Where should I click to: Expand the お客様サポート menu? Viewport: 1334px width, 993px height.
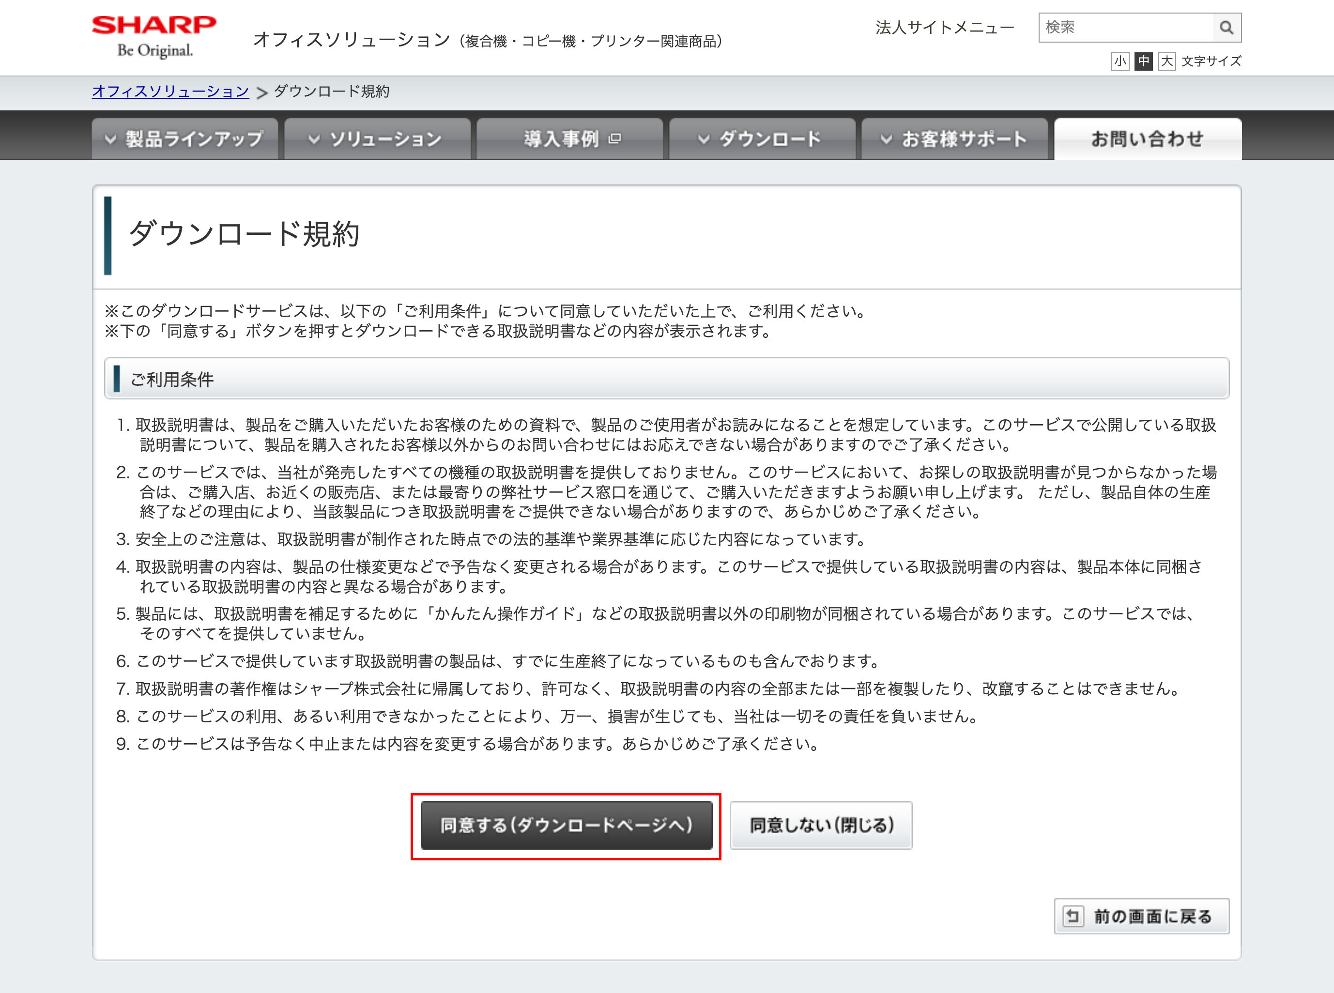[x=955, y=139]
